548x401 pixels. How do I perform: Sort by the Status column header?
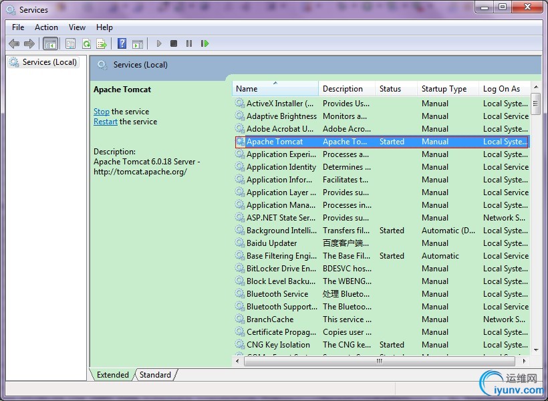(x=396, y=89)
